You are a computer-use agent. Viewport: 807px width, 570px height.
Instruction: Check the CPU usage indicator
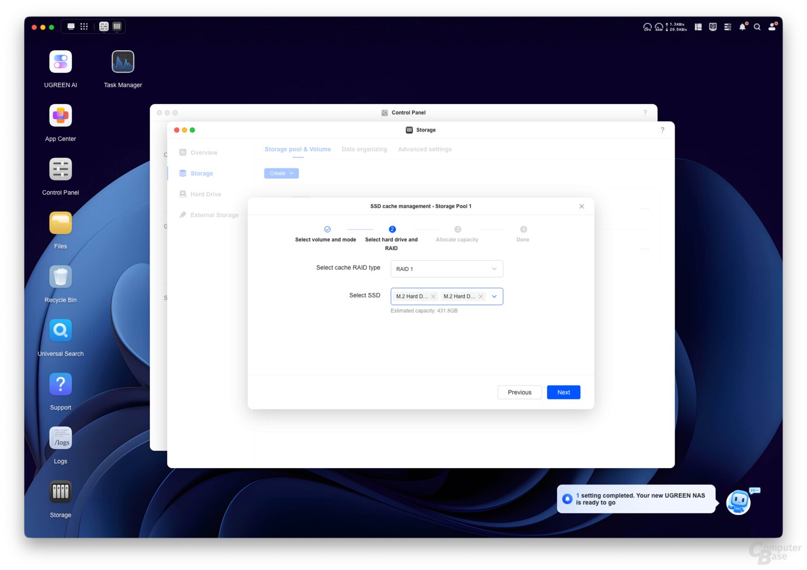click(x=647, y=27)
